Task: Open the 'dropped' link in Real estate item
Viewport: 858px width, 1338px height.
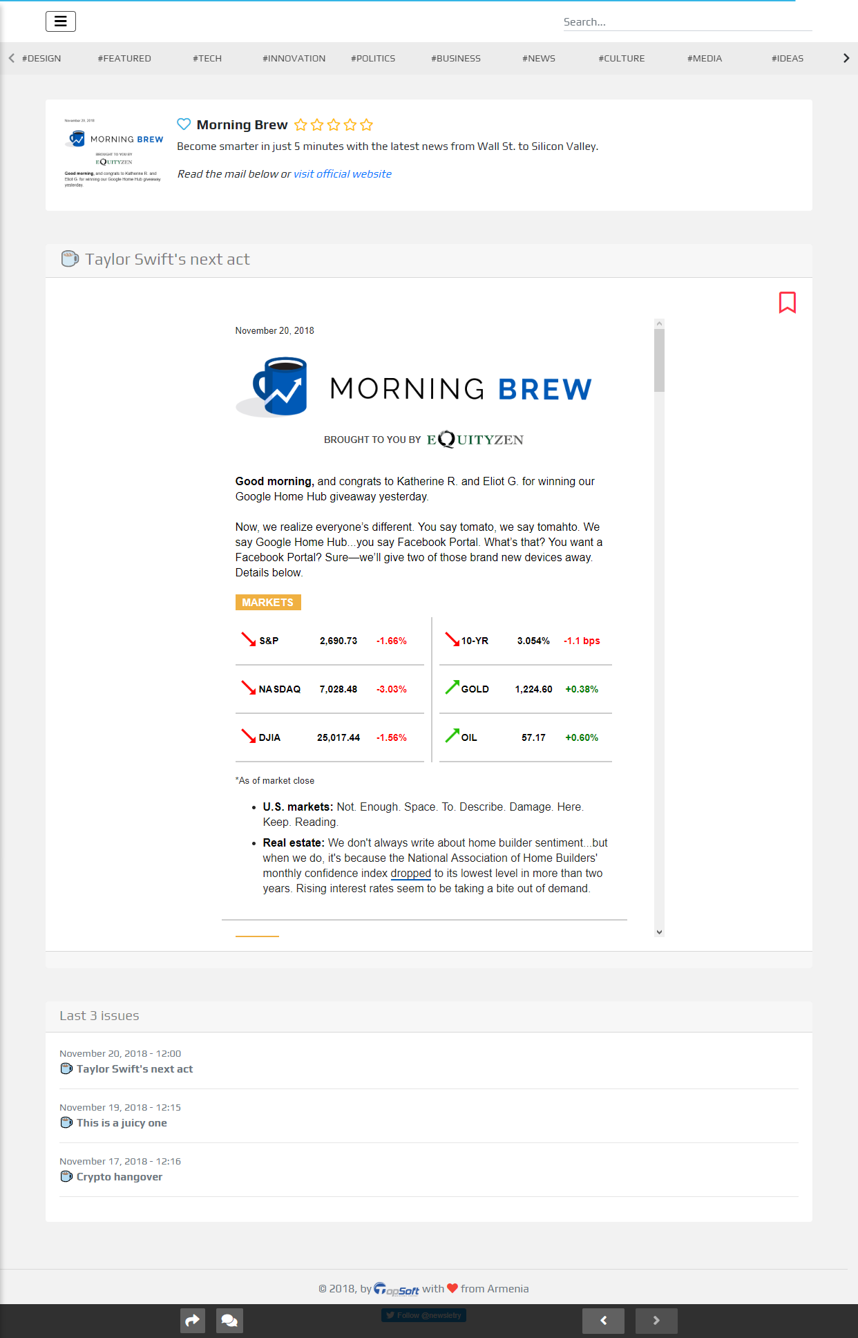Action: [x=410, y=874]
